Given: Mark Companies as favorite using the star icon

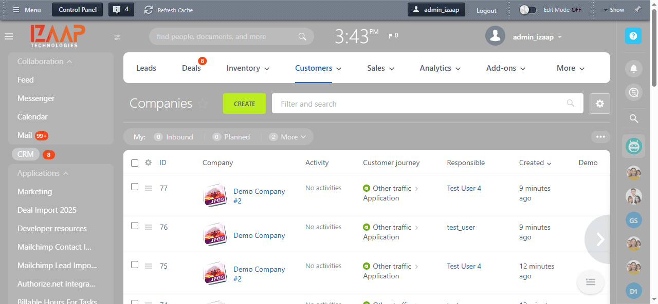Looking at the screenshot, I should [x=203, y=103].
